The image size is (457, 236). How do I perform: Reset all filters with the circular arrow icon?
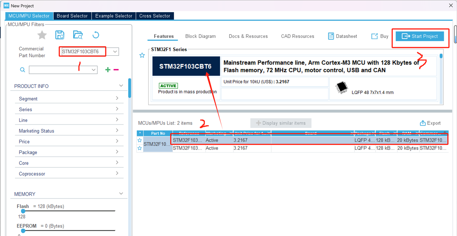point(95,35)
